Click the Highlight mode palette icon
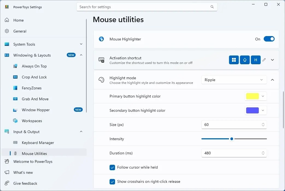 [101, 80]
